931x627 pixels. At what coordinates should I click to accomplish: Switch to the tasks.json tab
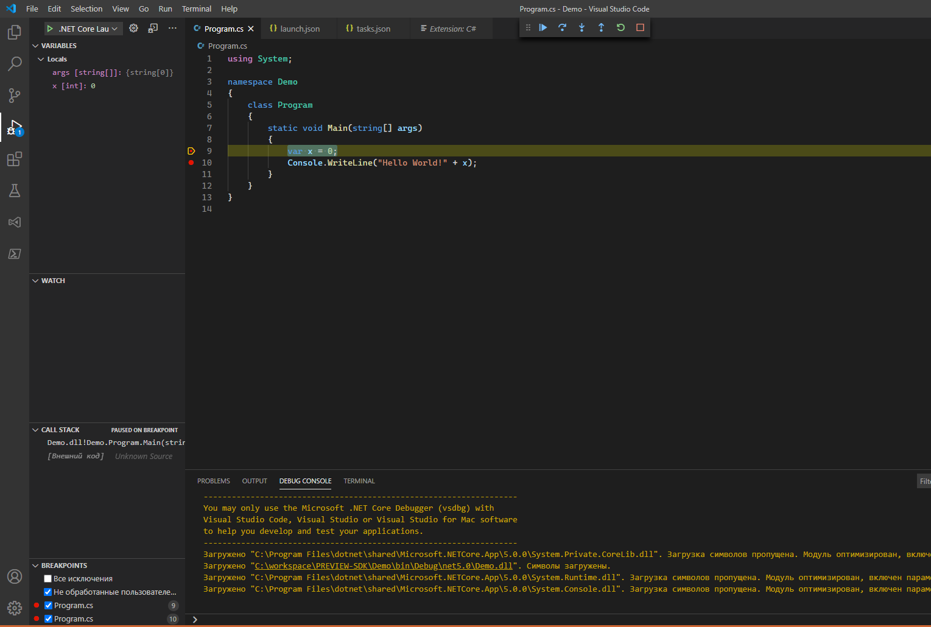tap(373, 29)
